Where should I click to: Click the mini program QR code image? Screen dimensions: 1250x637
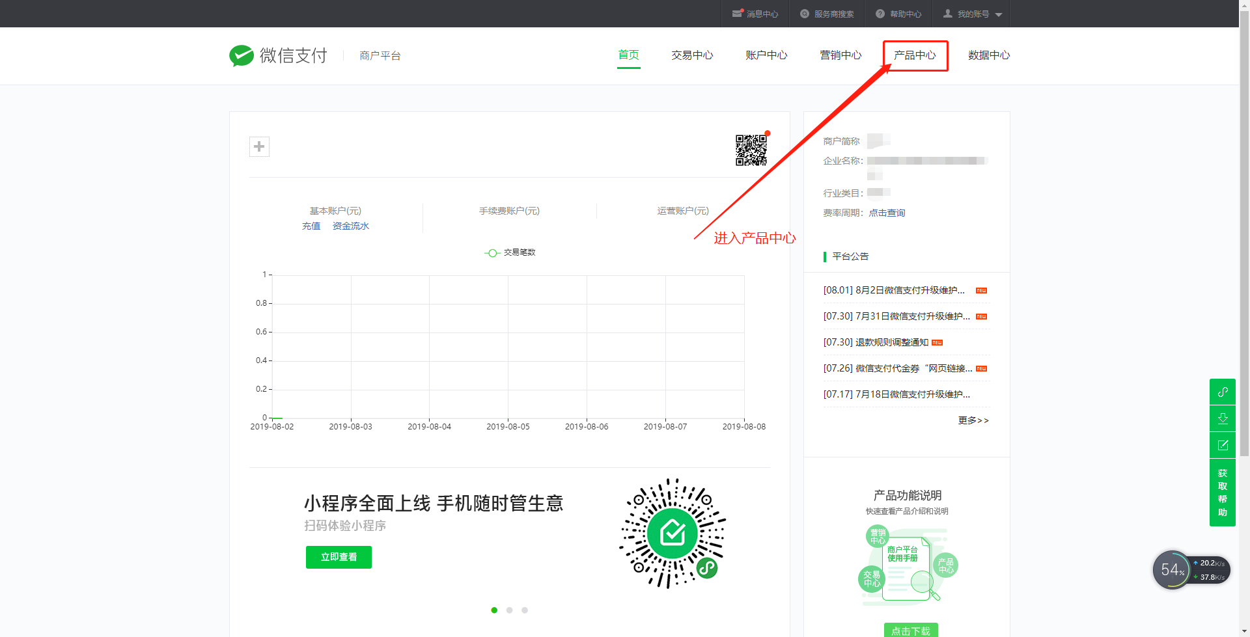tap(673, 534)
